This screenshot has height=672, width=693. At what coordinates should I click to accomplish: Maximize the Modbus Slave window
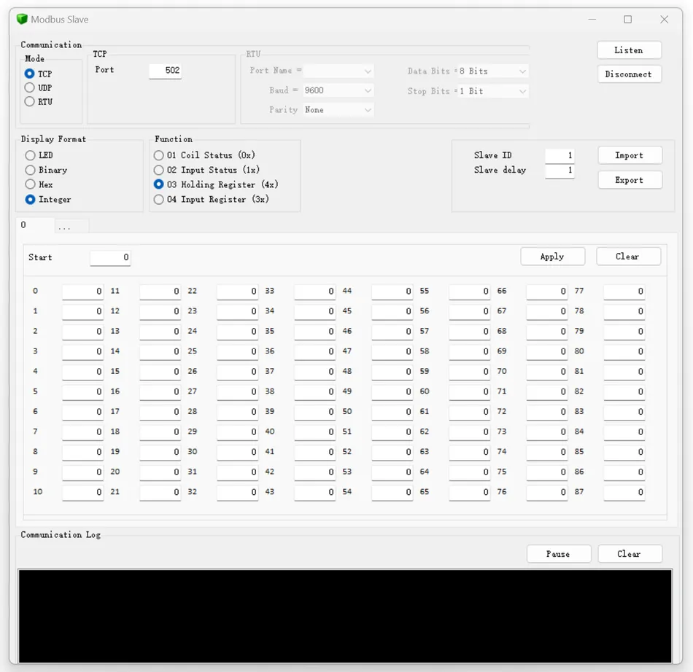tap(627, 20)
